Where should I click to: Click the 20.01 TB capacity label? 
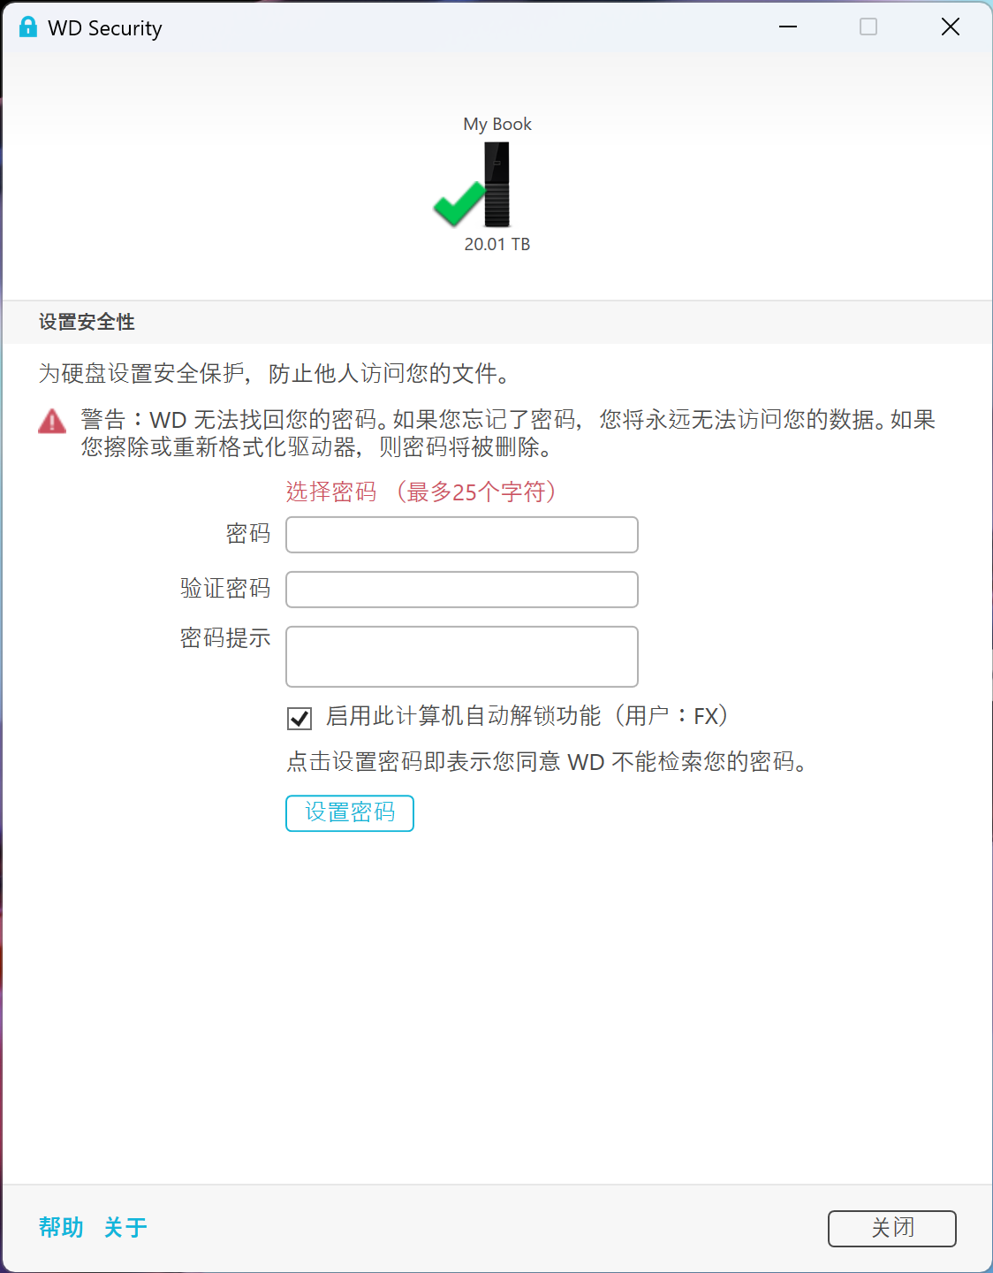pyautogui.click(x=497, y=244)
